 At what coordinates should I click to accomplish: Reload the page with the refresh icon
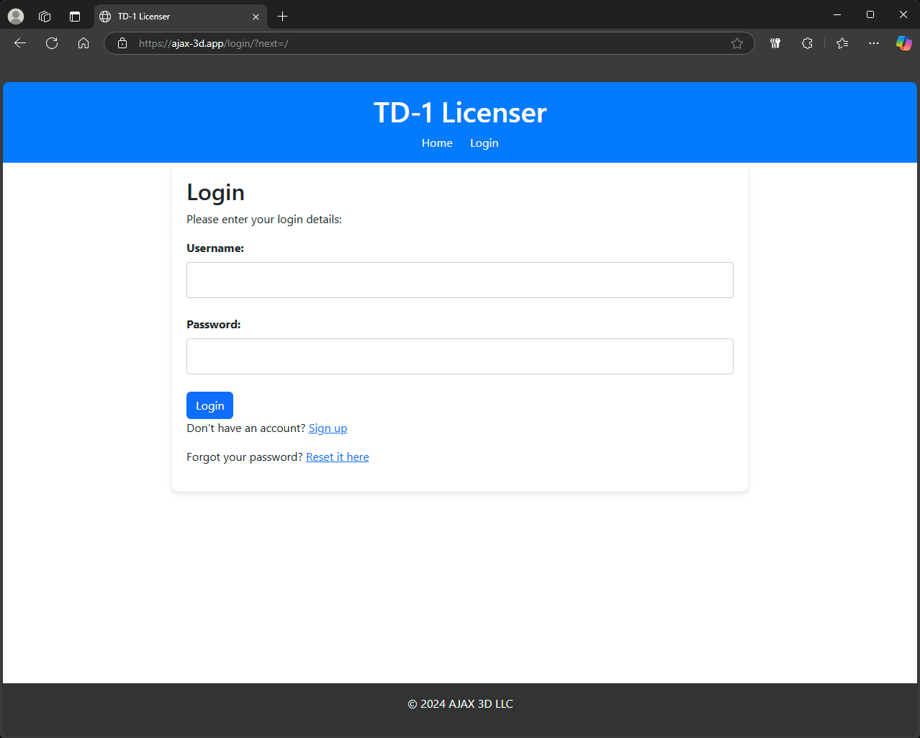coord(51,43)
